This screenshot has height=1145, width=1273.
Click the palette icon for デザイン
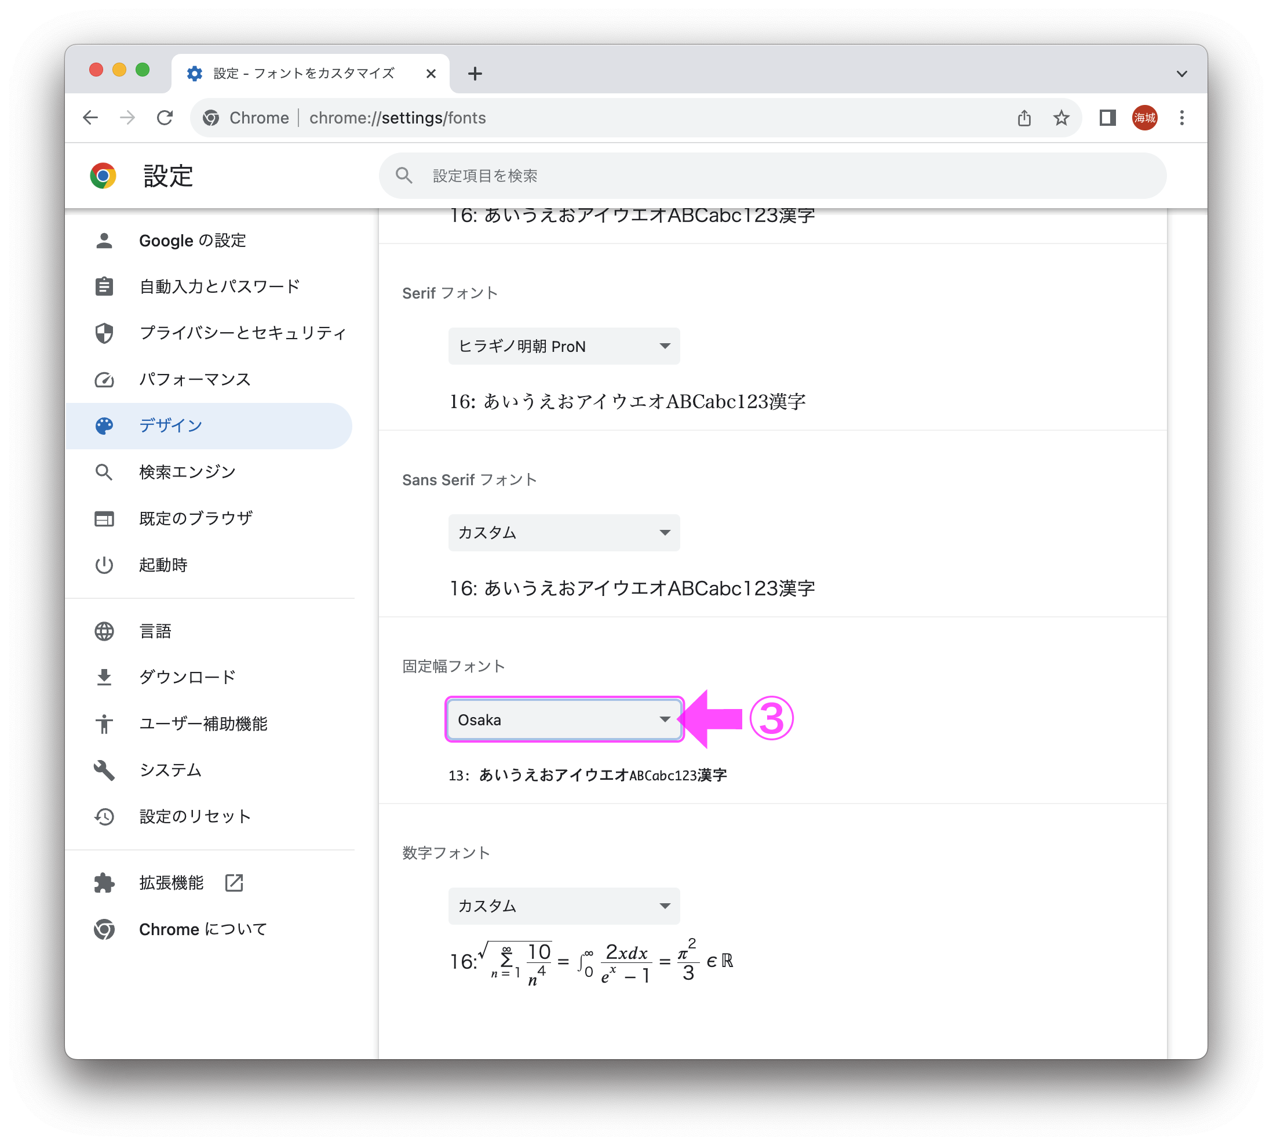[x=104, y=426]
